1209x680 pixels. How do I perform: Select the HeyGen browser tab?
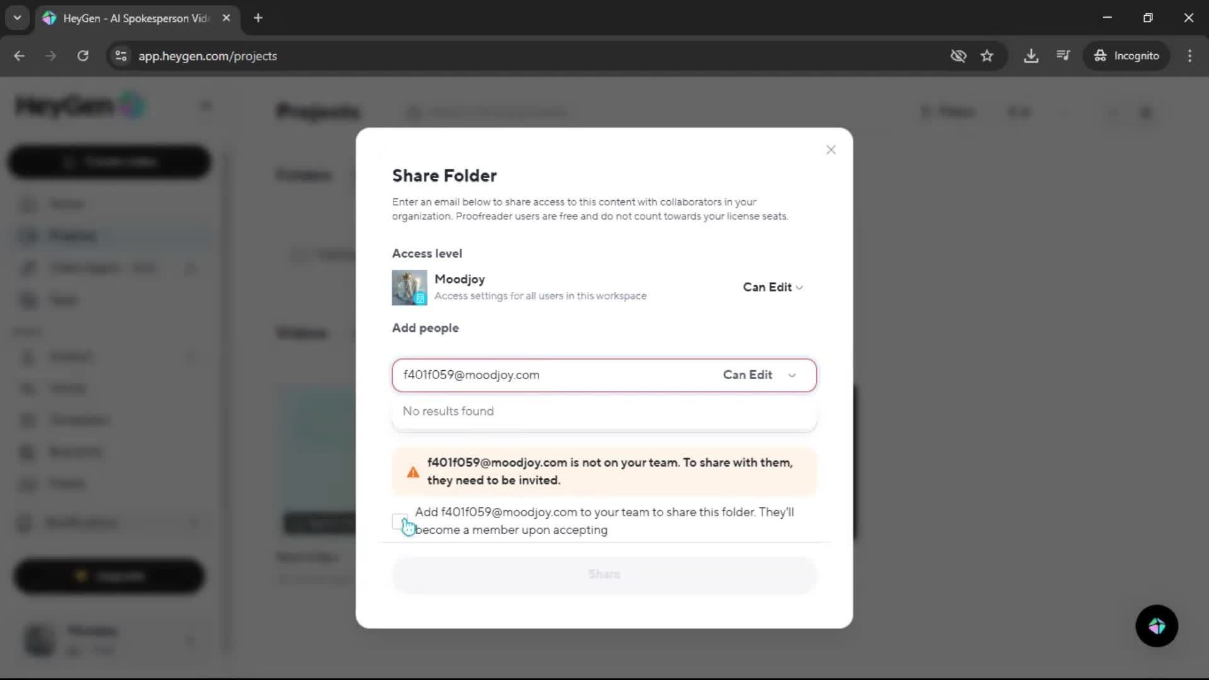coord(135,18)
